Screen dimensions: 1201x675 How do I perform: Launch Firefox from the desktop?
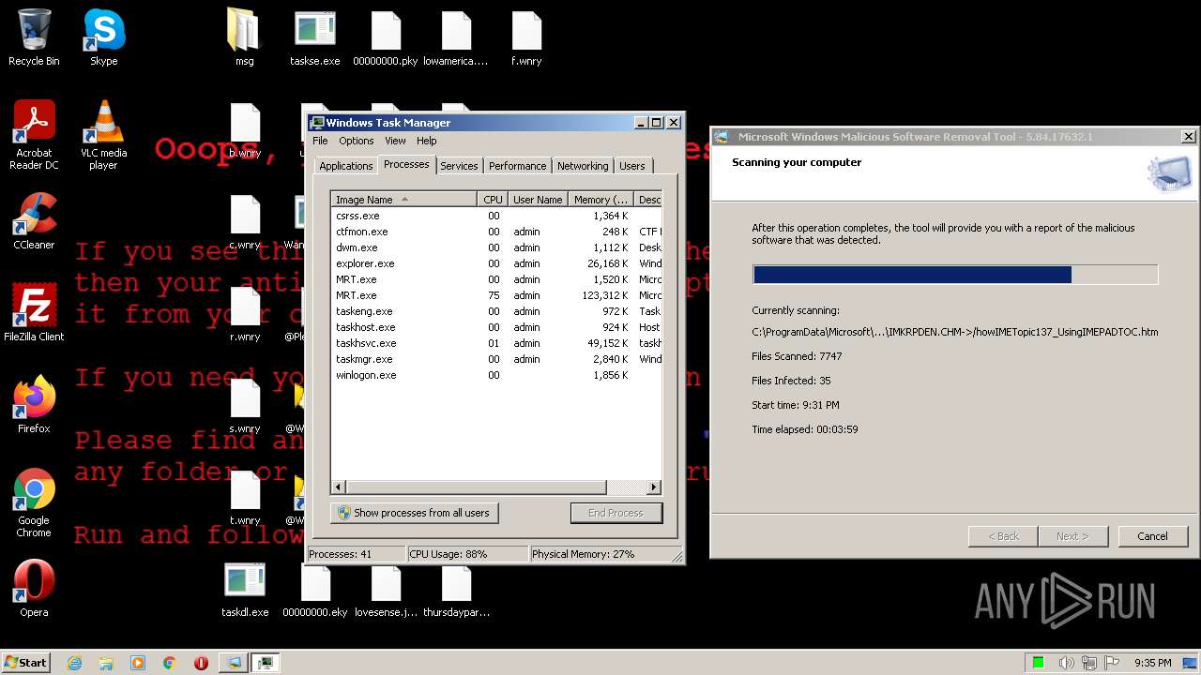click(34, 405)
